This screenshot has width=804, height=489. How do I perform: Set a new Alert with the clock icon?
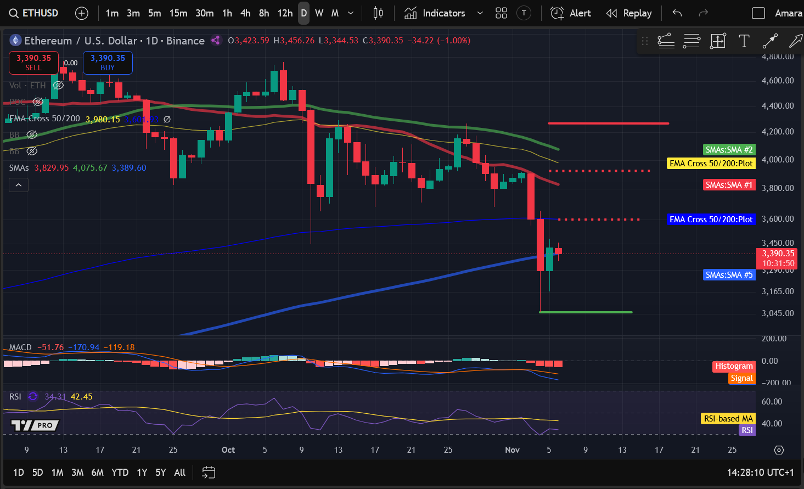pos(556,13)
